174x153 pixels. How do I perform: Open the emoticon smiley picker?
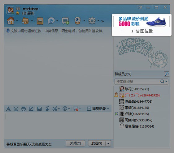click(16, 109)
